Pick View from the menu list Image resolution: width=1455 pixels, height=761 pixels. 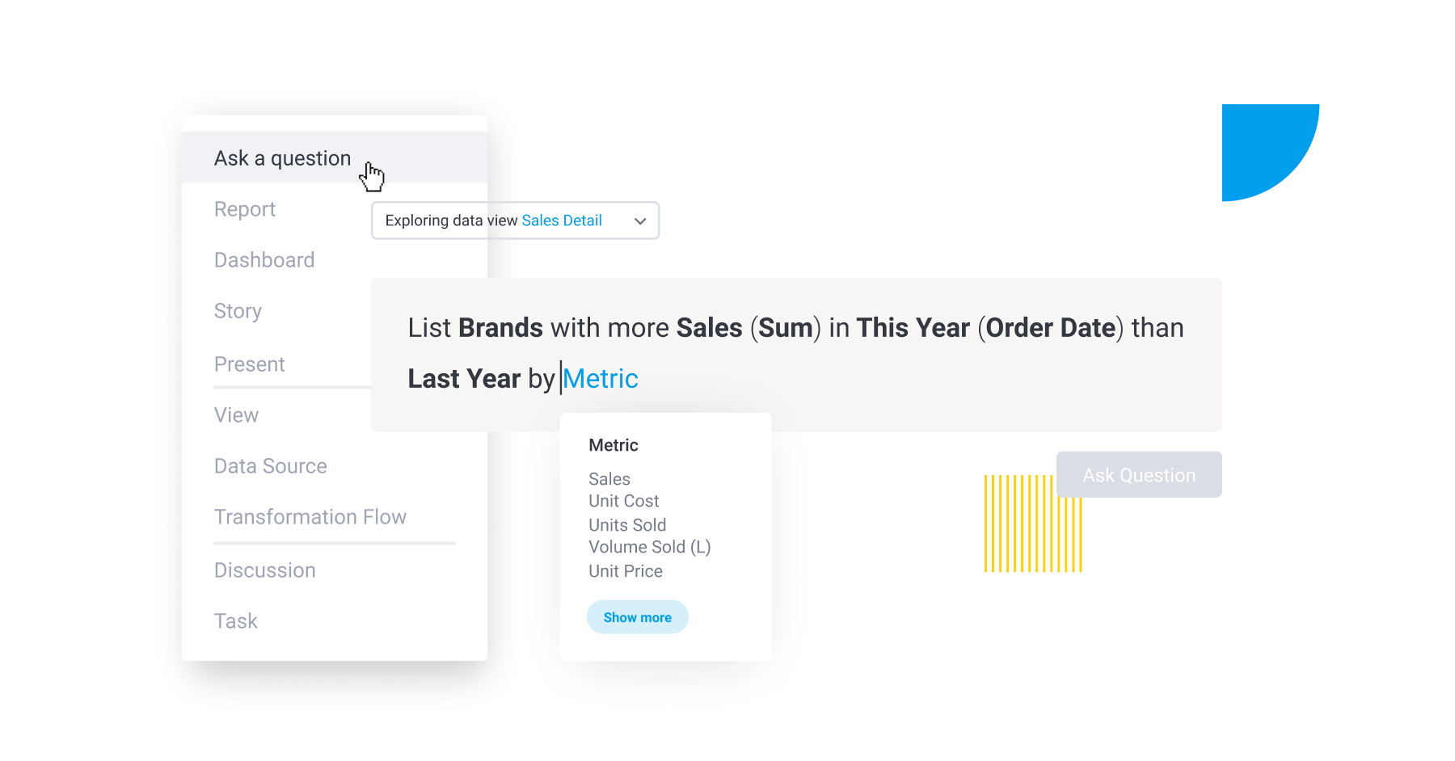pyautogui.click(x=236, y=415)
